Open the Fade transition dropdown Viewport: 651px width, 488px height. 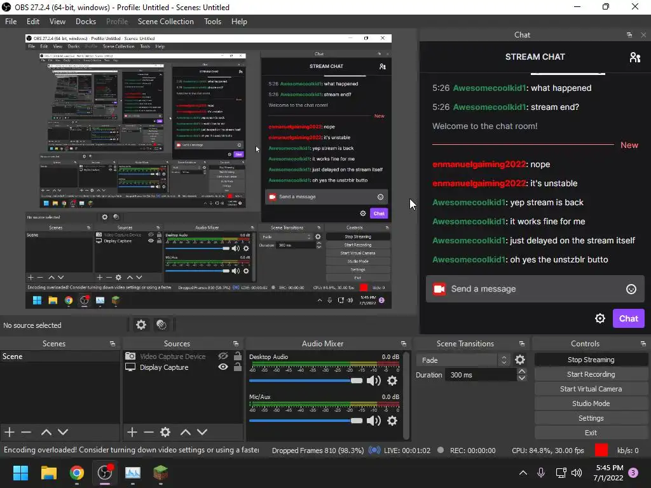(463, 360)
